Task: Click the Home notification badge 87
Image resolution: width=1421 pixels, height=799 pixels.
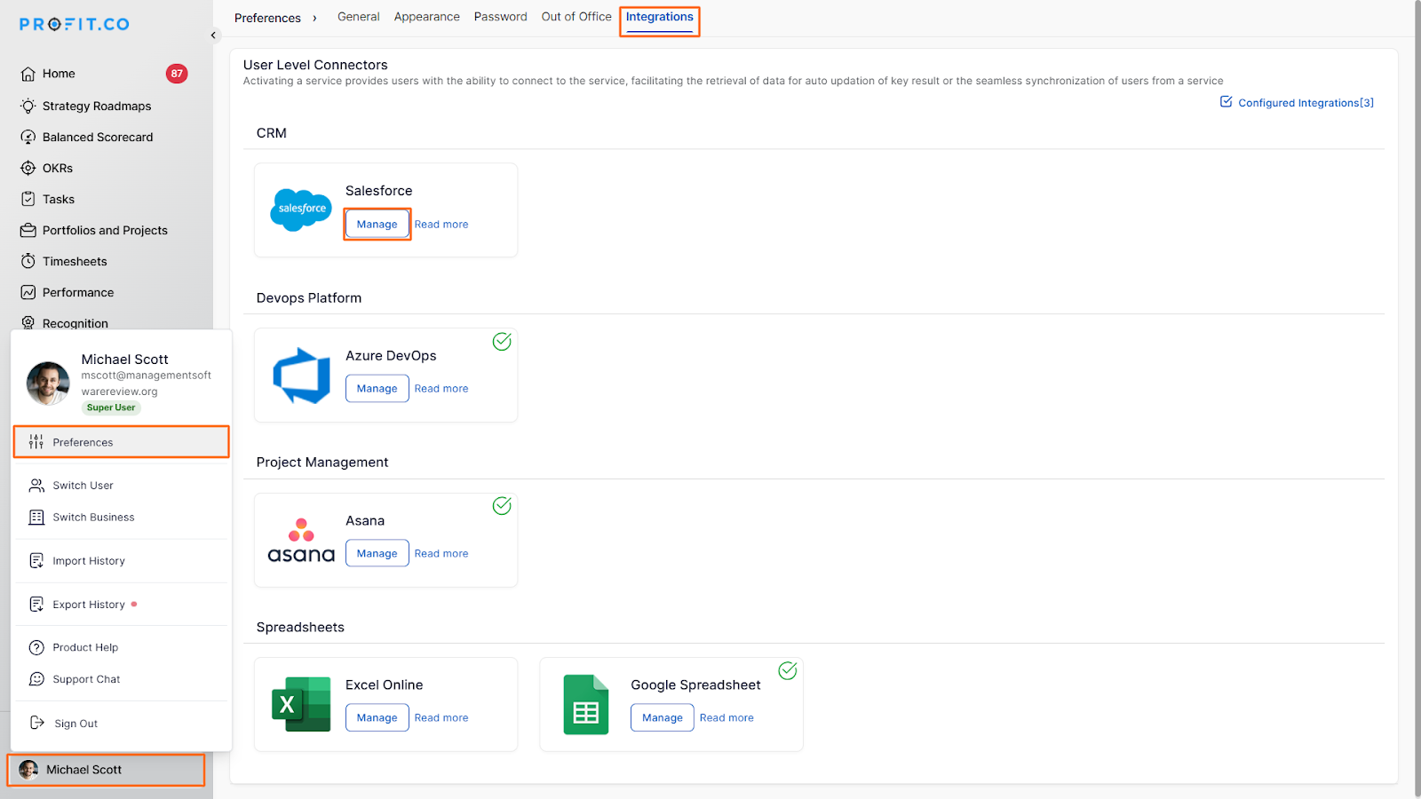Action: click(x=177, y=74)
